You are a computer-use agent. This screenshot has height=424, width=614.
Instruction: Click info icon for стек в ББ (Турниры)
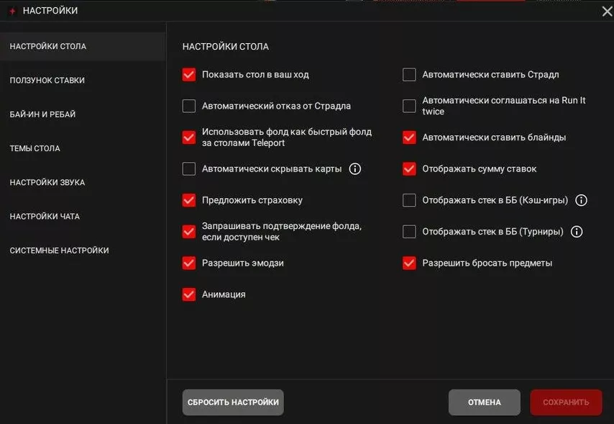[576, 232]
